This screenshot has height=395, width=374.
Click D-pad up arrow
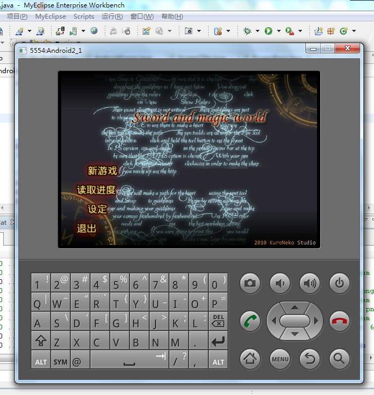click(295, 307)
